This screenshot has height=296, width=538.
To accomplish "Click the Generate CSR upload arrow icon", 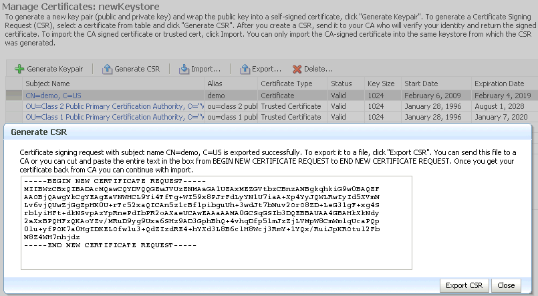I will pyautogui.click(x=107, y=69).
